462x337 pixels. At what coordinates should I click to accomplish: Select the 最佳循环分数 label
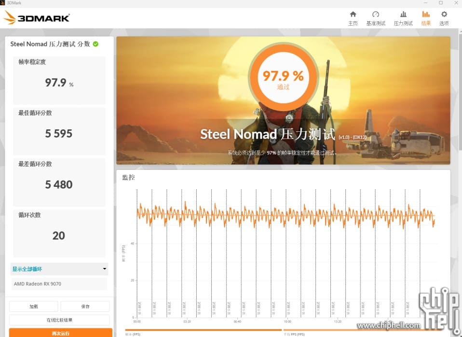[x=35, y=112]
